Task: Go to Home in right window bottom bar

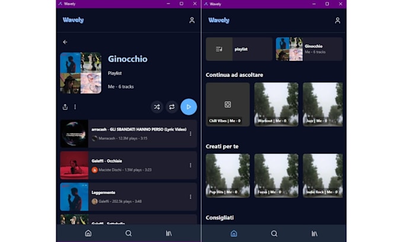Action: coord(234,234)
